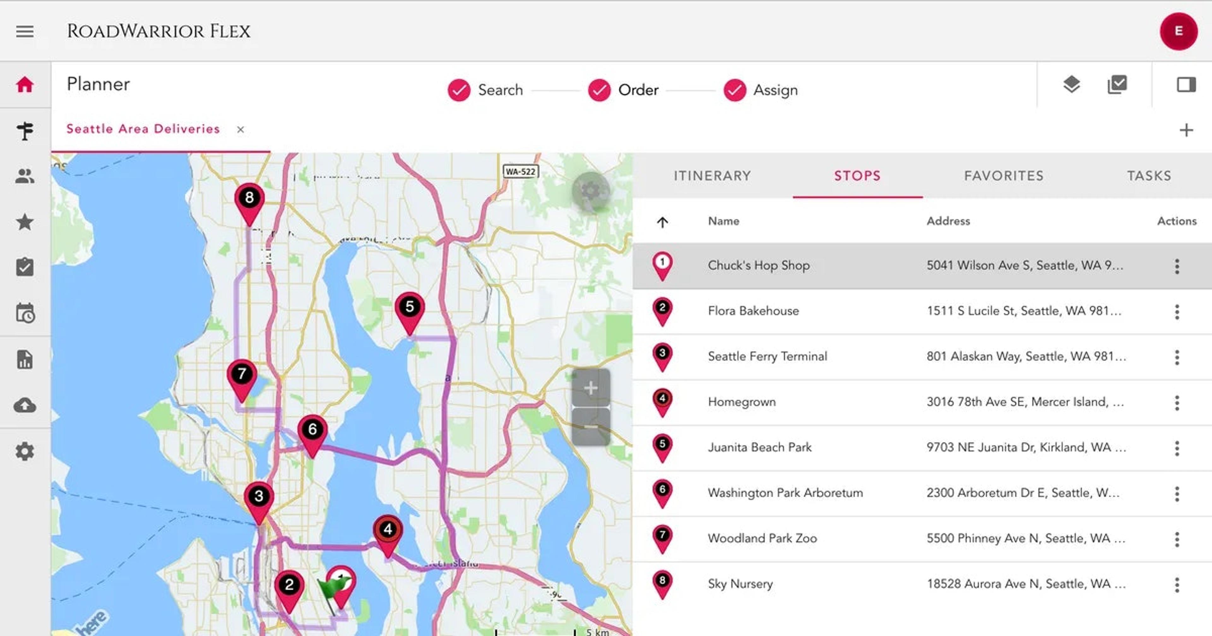
Task: Click the select-all checkbox stack icon
Action: pos(1117,85)
